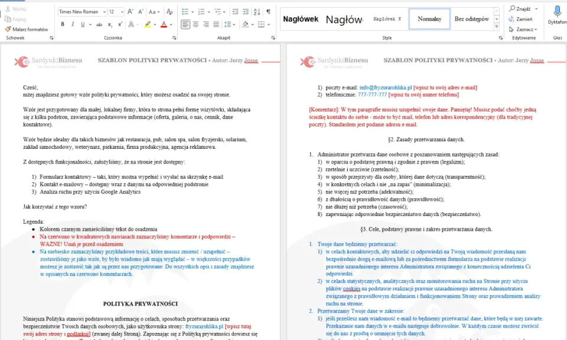Click 'Analiza ruchu przy użyciu Google Analytics' list item
This screenshot has width=567, height=340.
coord(90,192)
